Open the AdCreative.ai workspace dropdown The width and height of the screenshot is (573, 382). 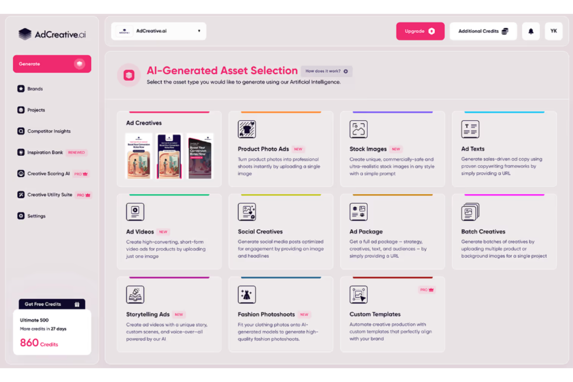tap(158, 31)
